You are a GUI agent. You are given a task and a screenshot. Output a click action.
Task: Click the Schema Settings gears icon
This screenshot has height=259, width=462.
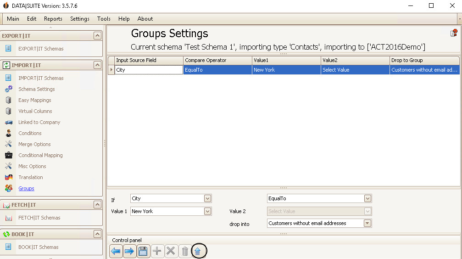coord(9,89)
